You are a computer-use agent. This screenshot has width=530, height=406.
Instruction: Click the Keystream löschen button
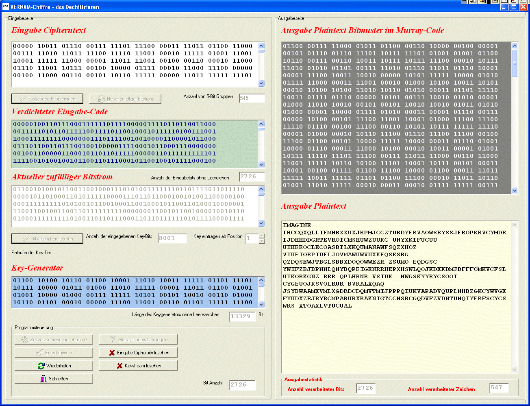click(138, 366)
